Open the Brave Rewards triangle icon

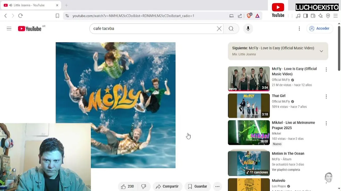coord(257,16)
